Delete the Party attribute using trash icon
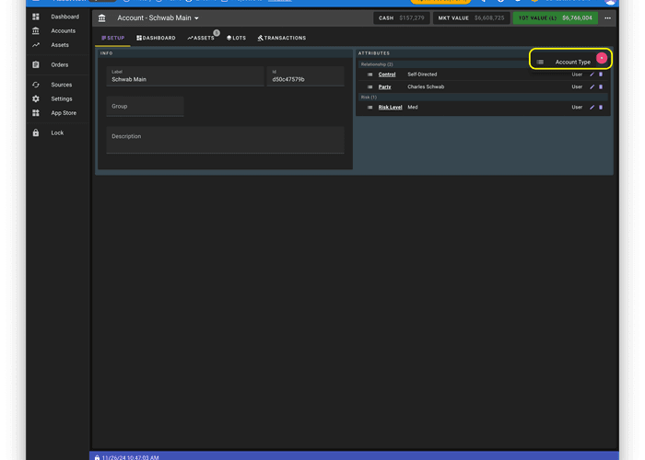This screenshot has height=460, width=645. click(x=601, y=86)
